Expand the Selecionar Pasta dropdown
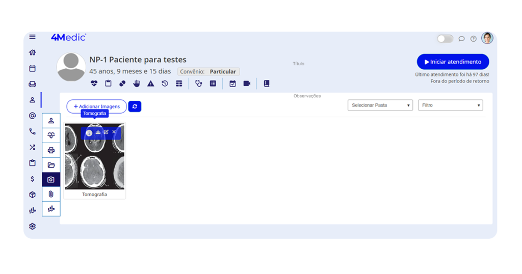This screenshot has width=522, height=274. [x=380, y=105]
